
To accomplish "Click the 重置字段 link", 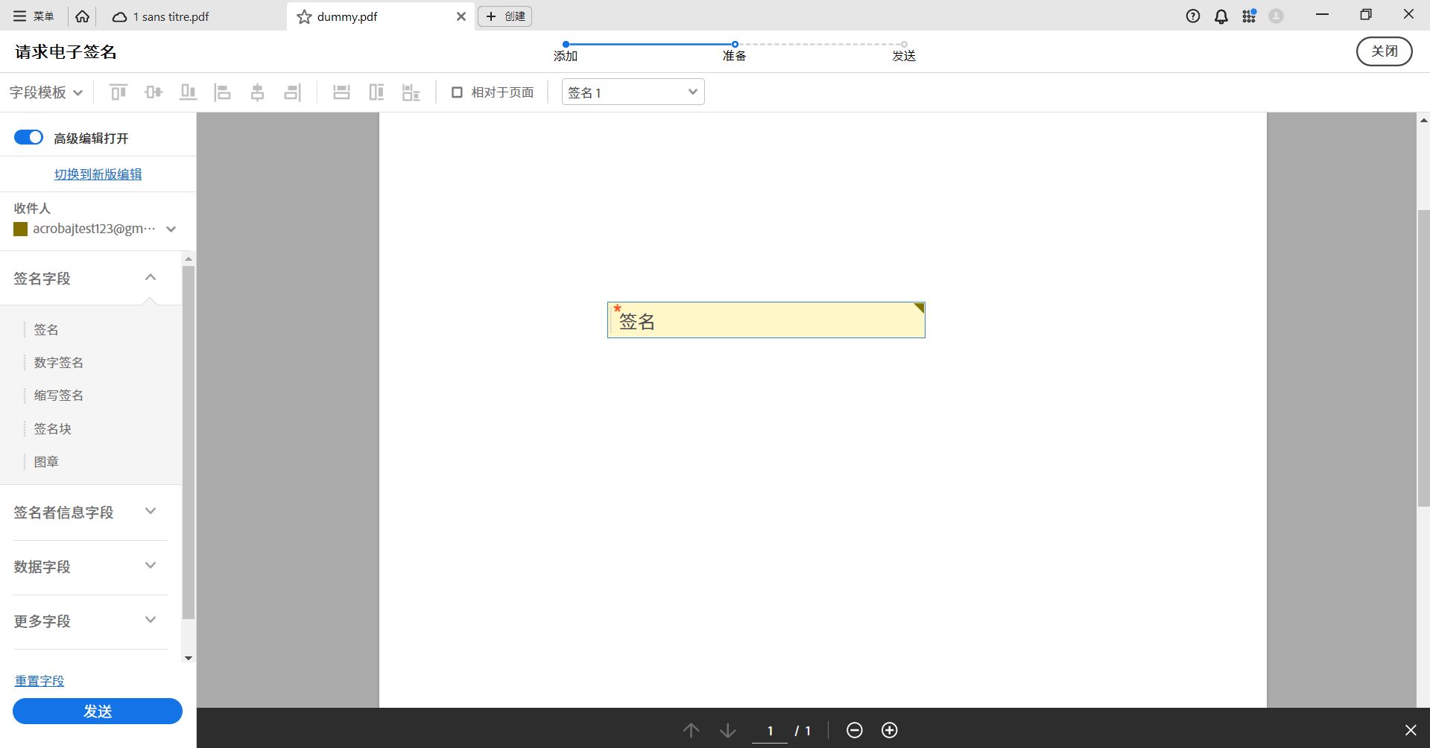I will 39,681.
